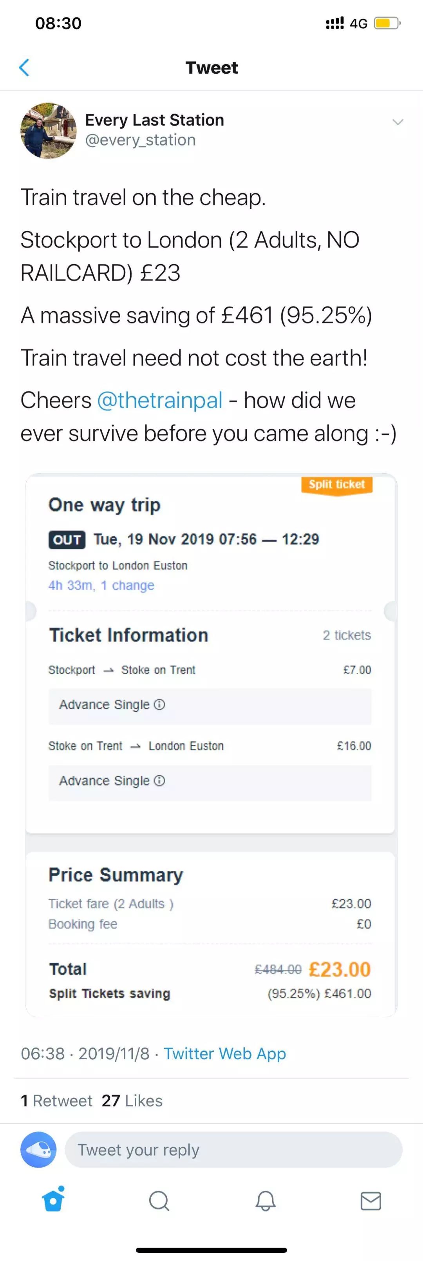Image resolution: width=423 pixels, height=1261 pixels.
Task: View the 1 Retweet list
Action: [x=57, y=1100]
